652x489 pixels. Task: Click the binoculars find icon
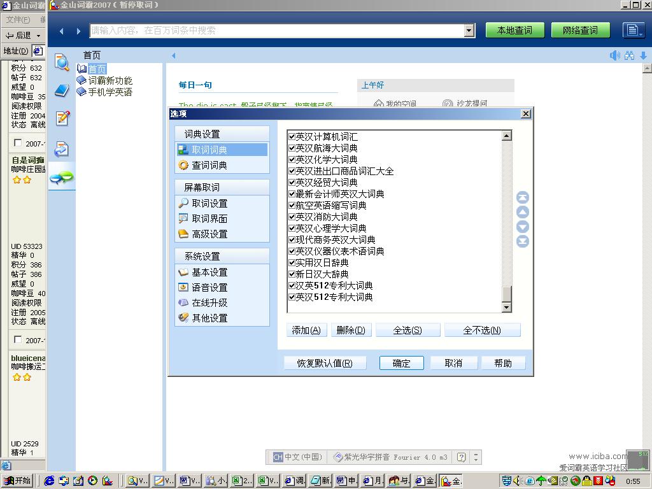(x=629, y=55)
